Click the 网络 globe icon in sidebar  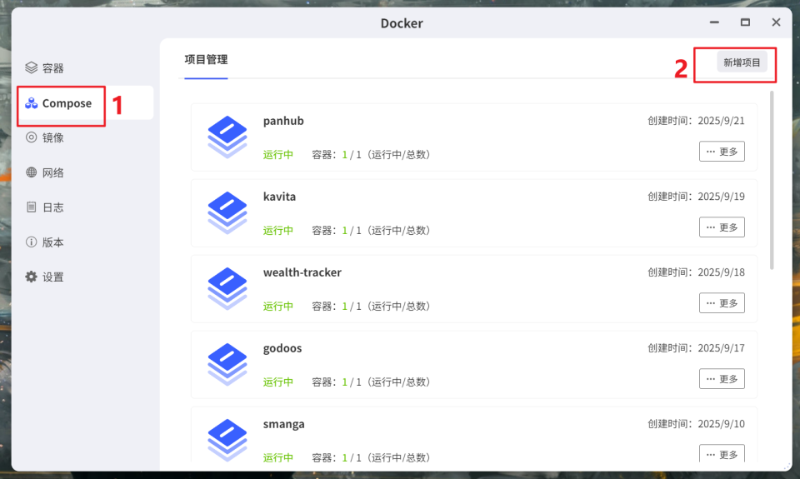[31, 172]
